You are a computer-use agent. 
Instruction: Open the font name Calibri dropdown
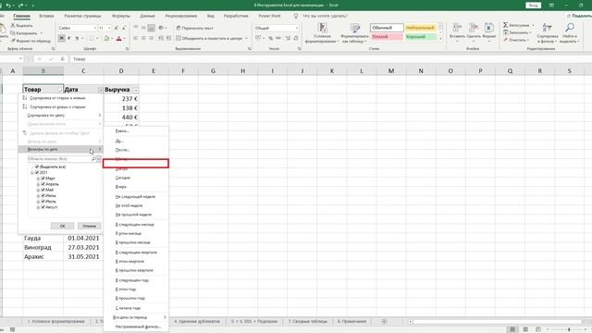tap(94, 28)
